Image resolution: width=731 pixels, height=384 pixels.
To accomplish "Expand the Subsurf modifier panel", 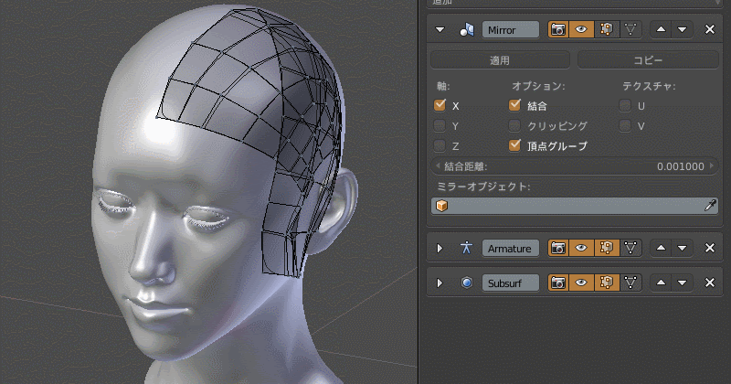I will pyautogui.click(x=440, y=283).
